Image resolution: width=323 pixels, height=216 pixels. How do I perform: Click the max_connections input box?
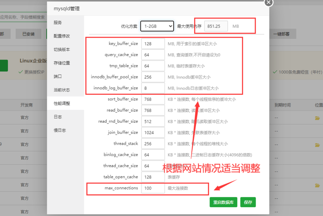153,188
